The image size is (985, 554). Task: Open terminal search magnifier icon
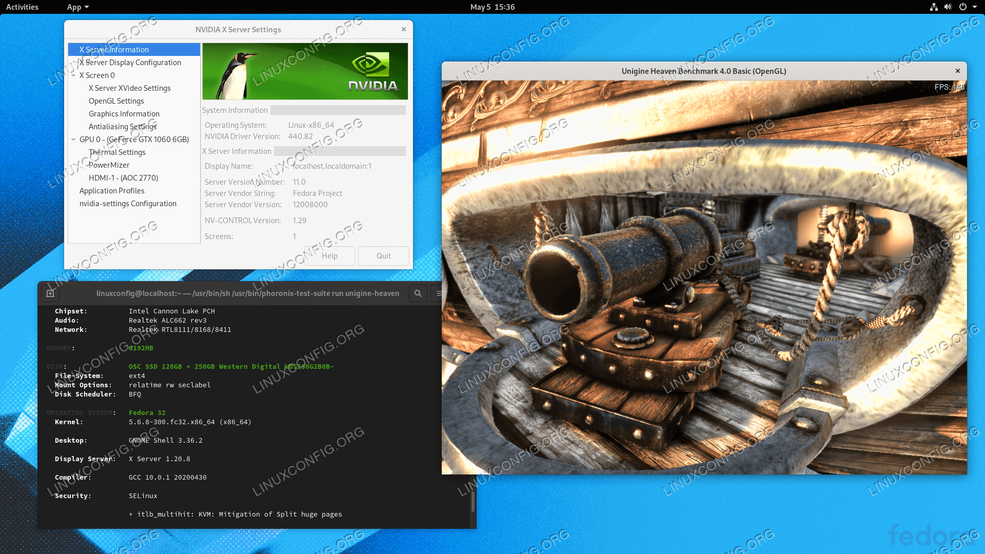click(418, 293)
